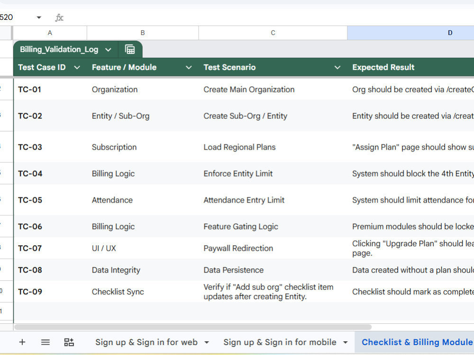The width and height of the screenshot is (474, 355).
Task: Click the Data Integrity module cell
Action: pyautogui.click(x=143, y=270)
